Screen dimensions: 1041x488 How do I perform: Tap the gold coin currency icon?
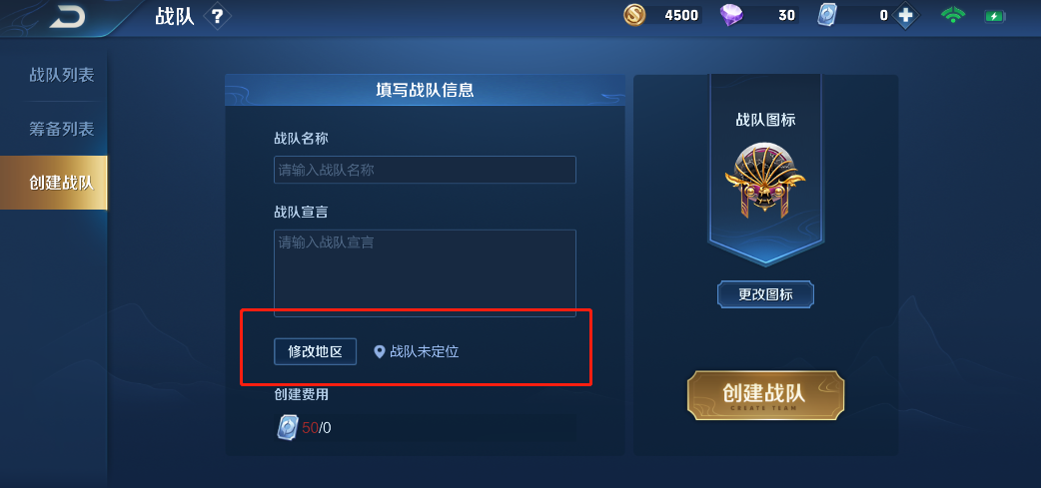click(x=634, y=15)
